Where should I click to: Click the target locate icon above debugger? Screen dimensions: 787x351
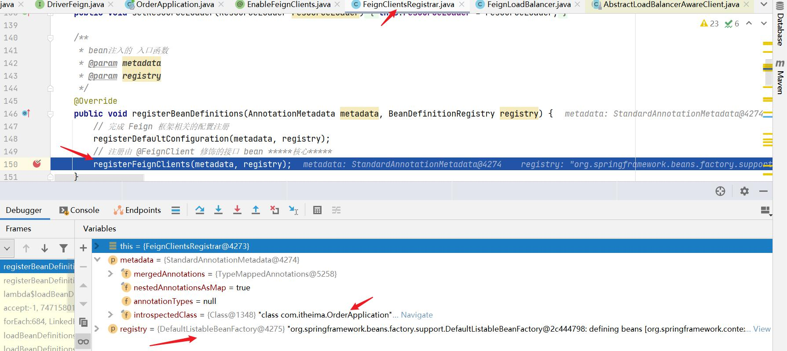tap(720, 191)
